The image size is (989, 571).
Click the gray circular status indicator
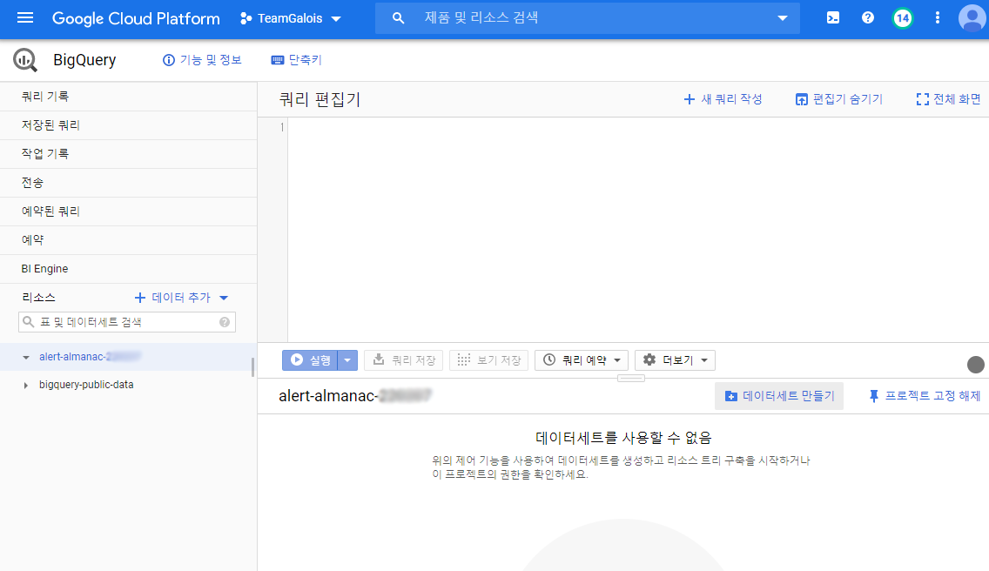975,365
